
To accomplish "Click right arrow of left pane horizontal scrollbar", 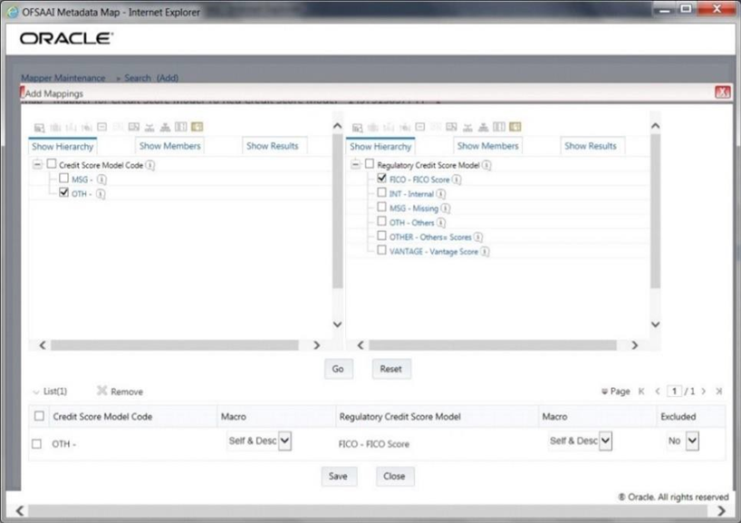I will [x=317, y=345].
